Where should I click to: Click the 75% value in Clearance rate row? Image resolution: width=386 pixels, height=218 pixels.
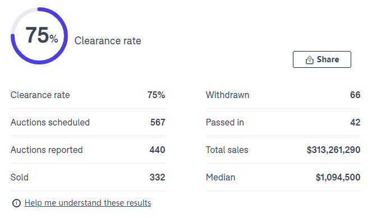point(157,95)
